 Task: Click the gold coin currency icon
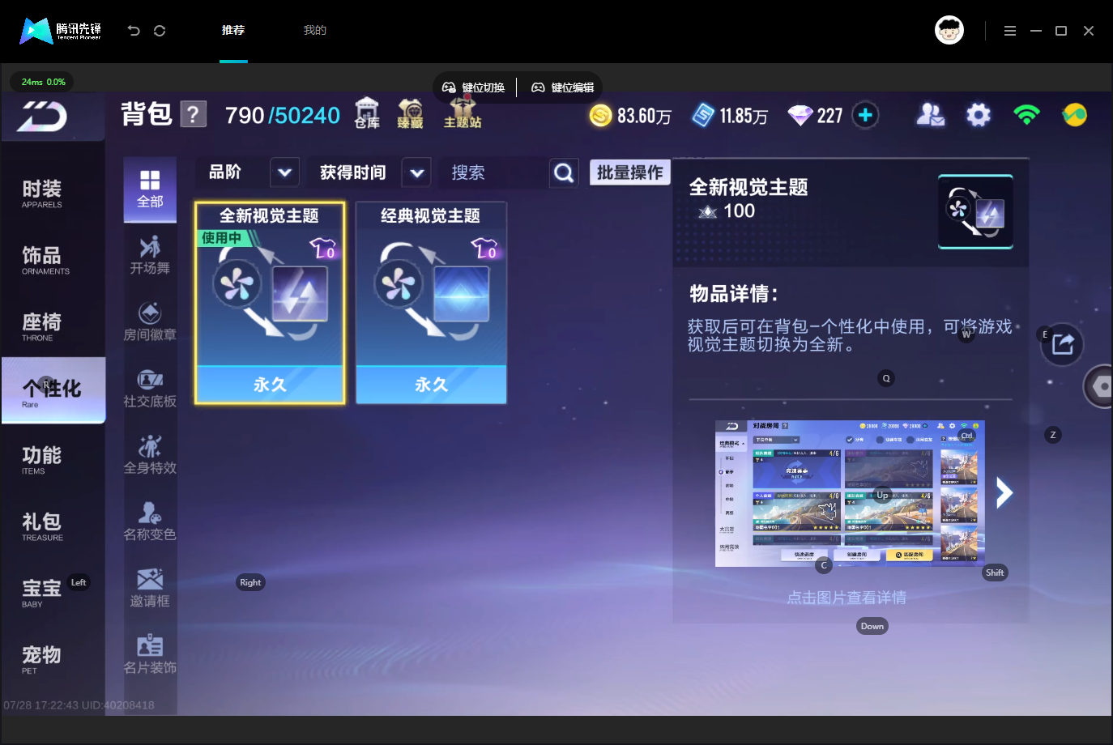tap(601, 116)
